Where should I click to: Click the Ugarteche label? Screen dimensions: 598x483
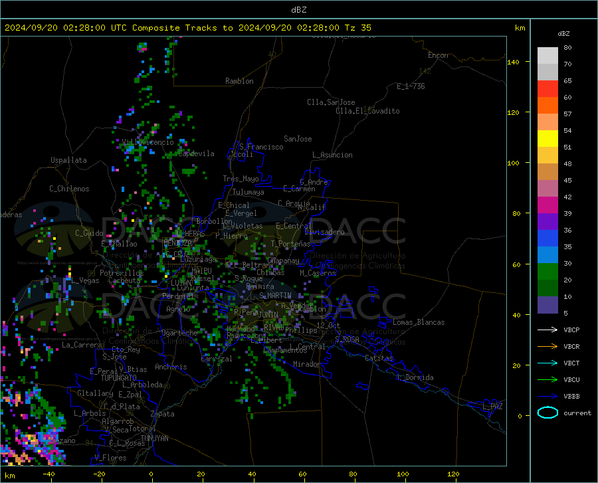(x=179, y=333)
